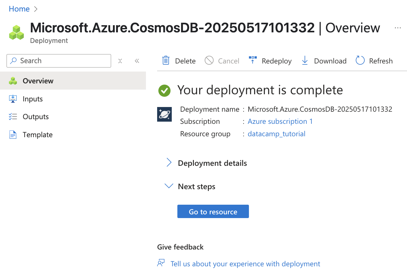Viewport: 407px width, 275px height.
Task: Click the Inputs menu icon
Action: (13, 99)
